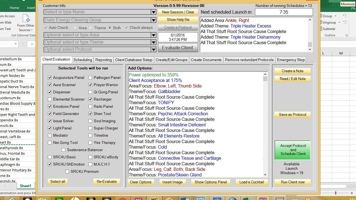The height and width of the screenshot is (200, 356).
Task: Click Accept Protocol and Schedule Client button
Action: [293, 150]
